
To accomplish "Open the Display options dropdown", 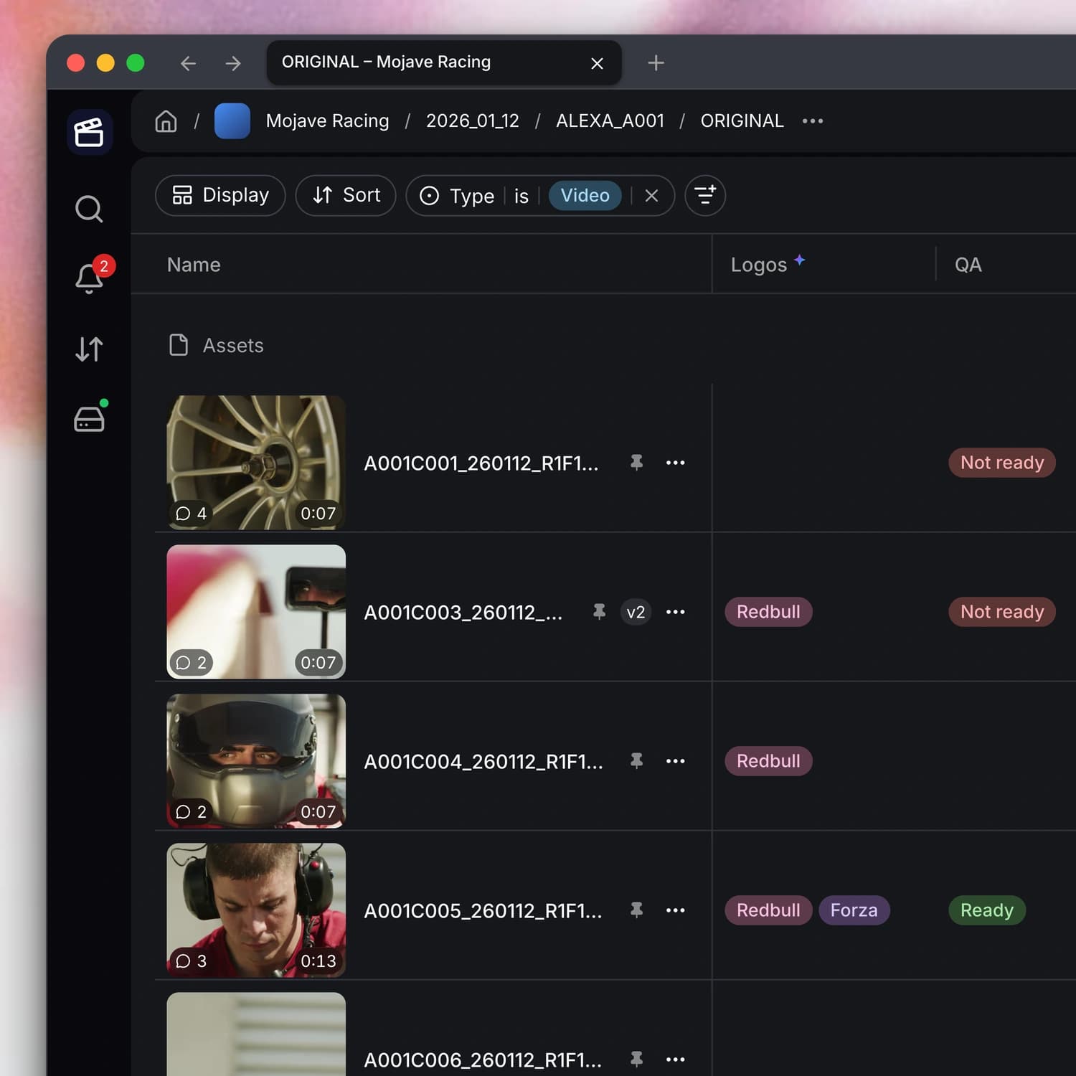I will point(220,195).
